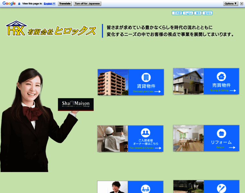
Task: Switch site language to English
Action: pos(188,13)
